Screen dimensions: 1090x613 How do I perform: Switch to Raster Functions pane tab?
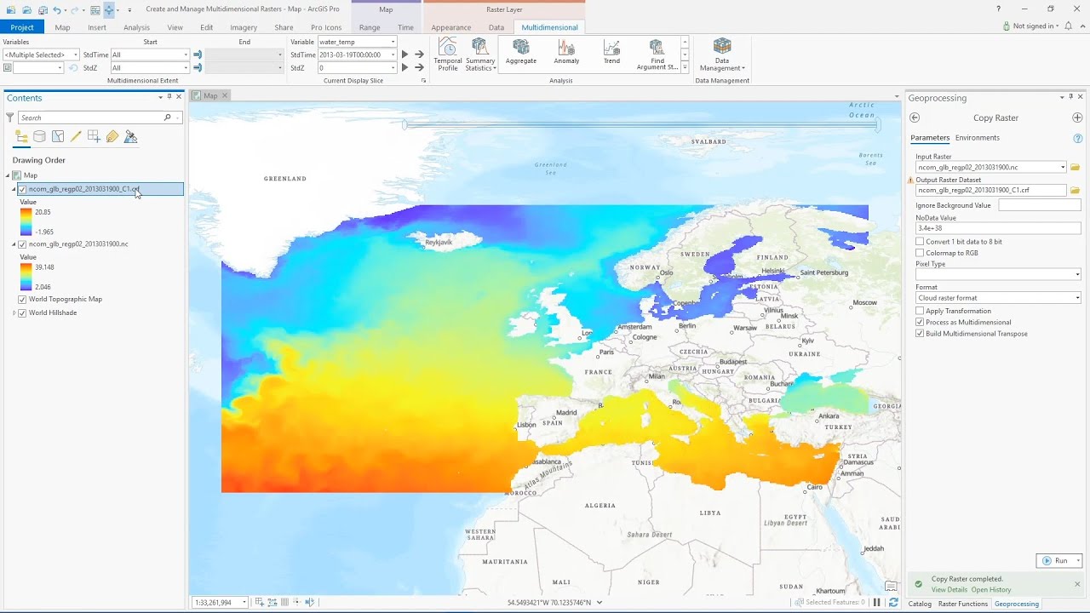click(962, 604)
